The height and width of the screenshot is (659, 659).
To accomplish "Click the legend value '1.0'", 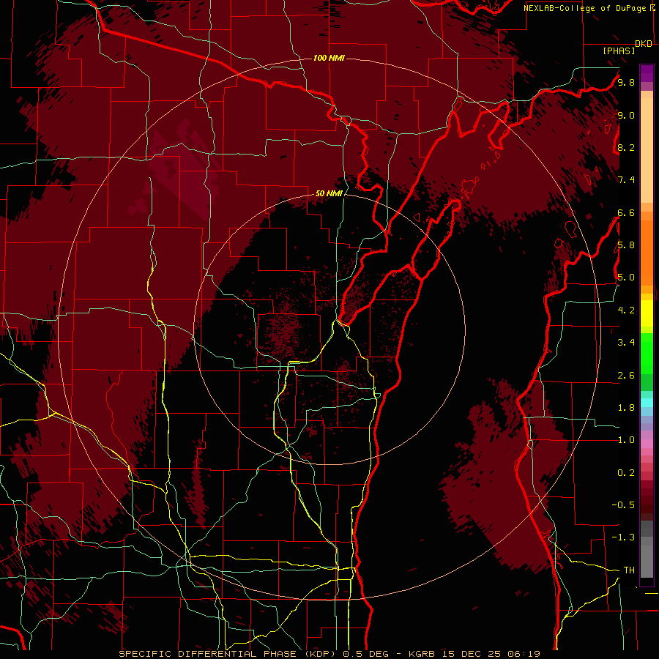I will coord(626,440).
